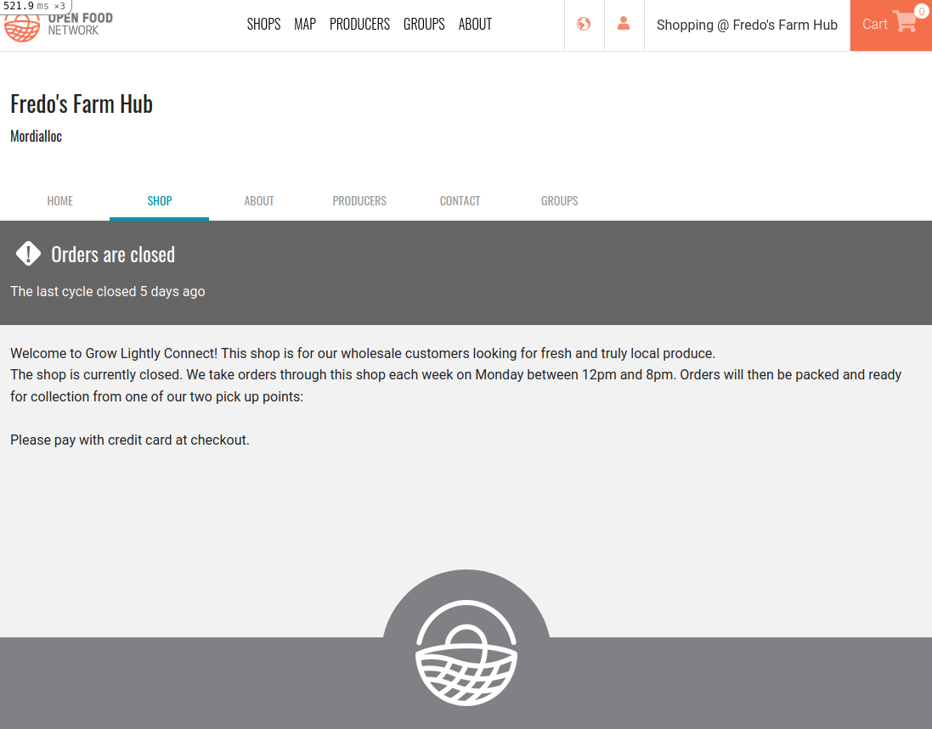The image size is (932, 729).
Task: Open the language globe icon
Action: click(584, 24)
